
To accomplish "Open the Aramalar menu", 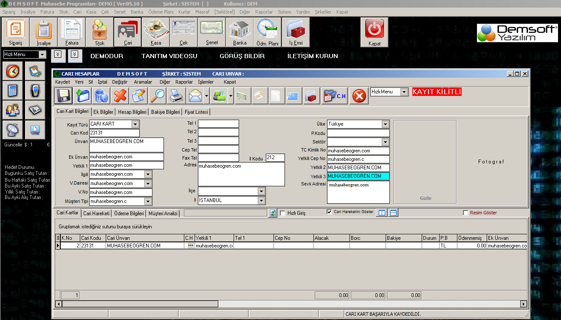I will tap(143, 82).
